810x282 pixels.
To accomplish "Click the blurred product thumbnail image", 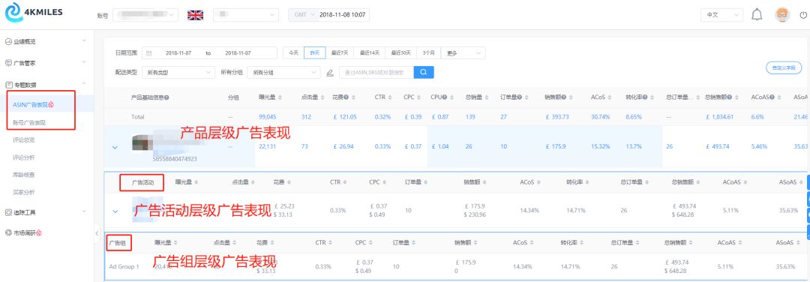I will click(142, 142).
